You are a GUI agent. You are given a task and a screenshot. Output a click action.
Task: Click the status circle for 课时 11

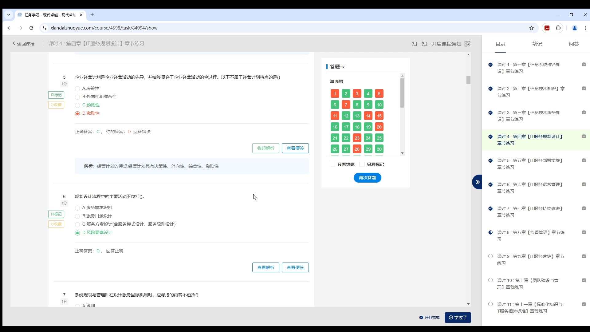pyautogui.click(x=490, y=304)
